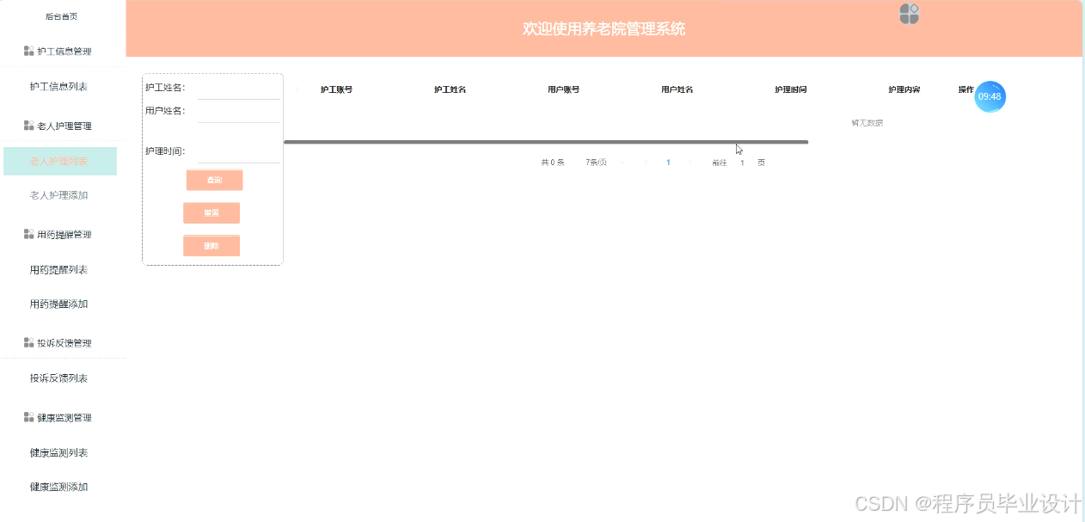Click the 共 0 条 total count
Image resolution: width=1085 pixels, height=522 pixels.
pos(552,163)
